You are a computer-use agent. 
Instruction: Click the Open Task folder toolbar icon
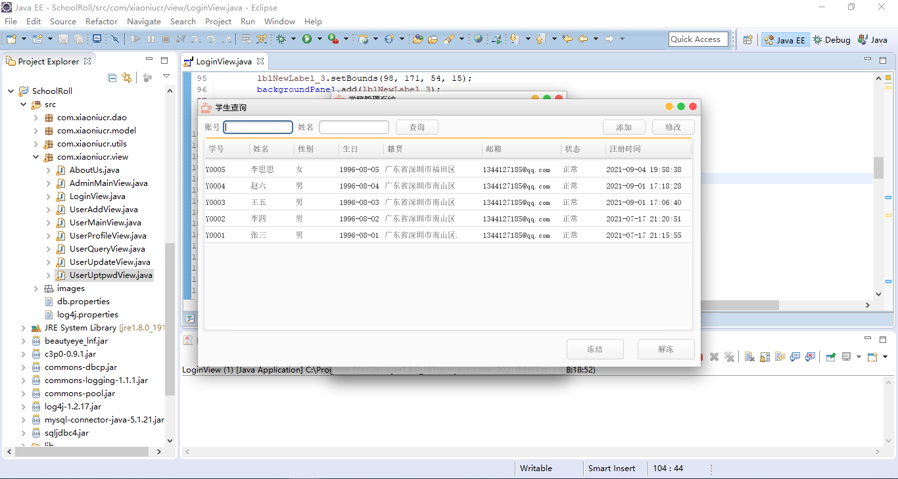tap(433, 39)
